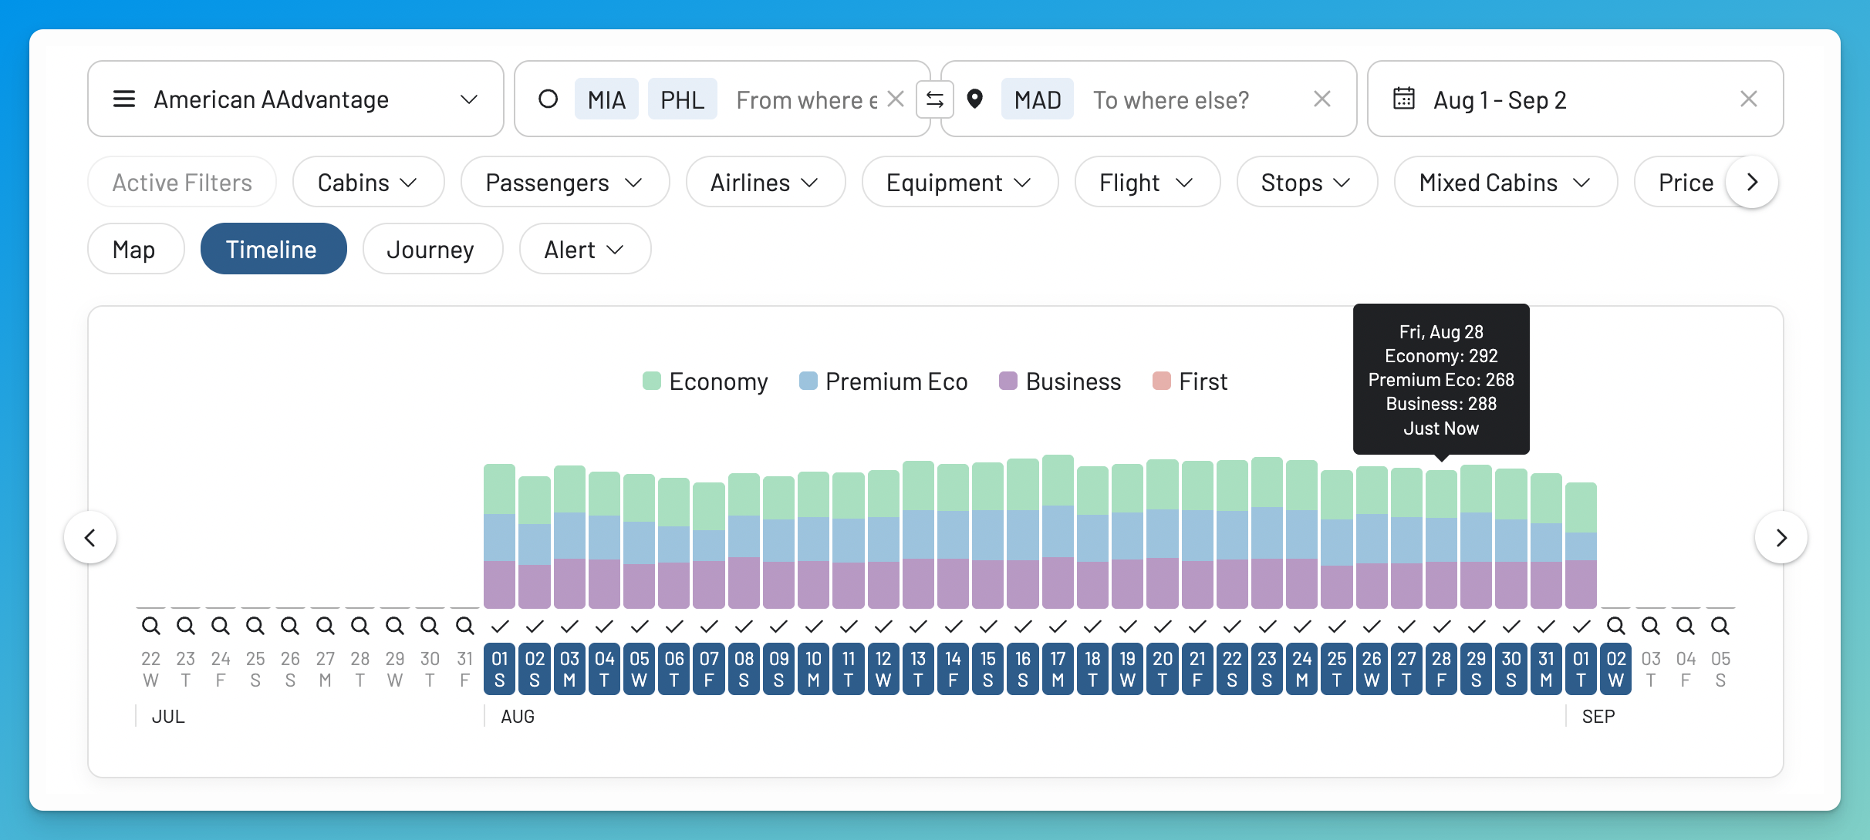Select the Timeline view tab
This screenshot has width=1870, height=840.
(273, 249)
